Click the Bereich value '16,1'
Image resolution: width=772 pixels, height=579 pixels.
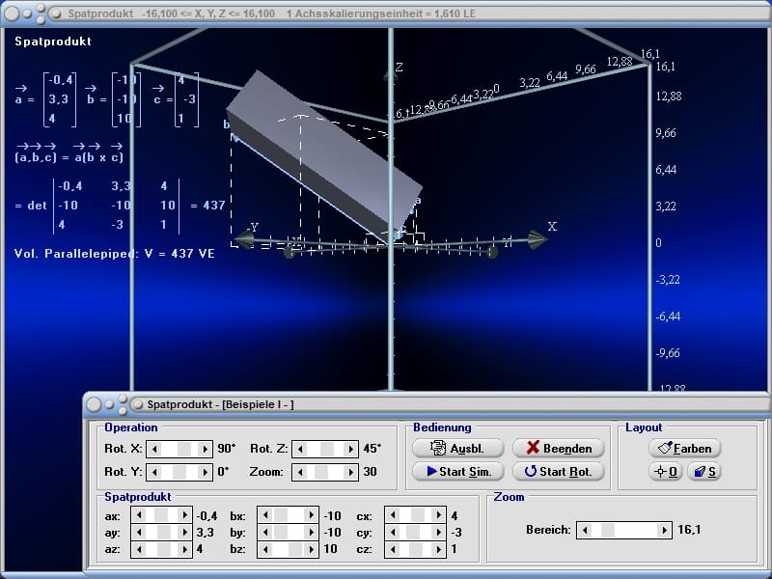(x=689, y=530)
